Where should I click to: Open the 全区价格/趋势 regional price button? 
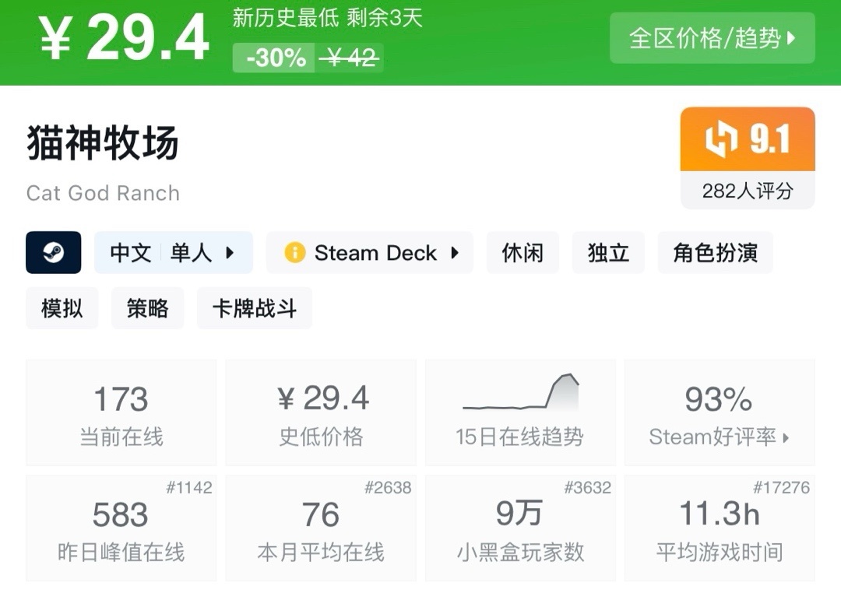[712, 38]
